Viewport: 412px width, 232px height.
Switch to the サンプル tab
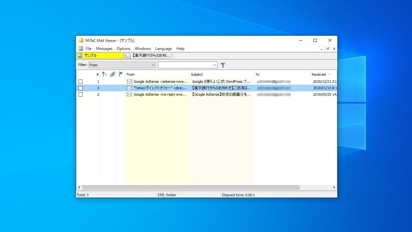click(100, 55)
